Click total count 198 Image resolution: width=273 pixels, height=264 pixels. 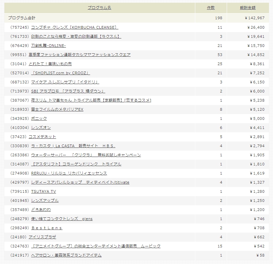[x=219, y=18]
